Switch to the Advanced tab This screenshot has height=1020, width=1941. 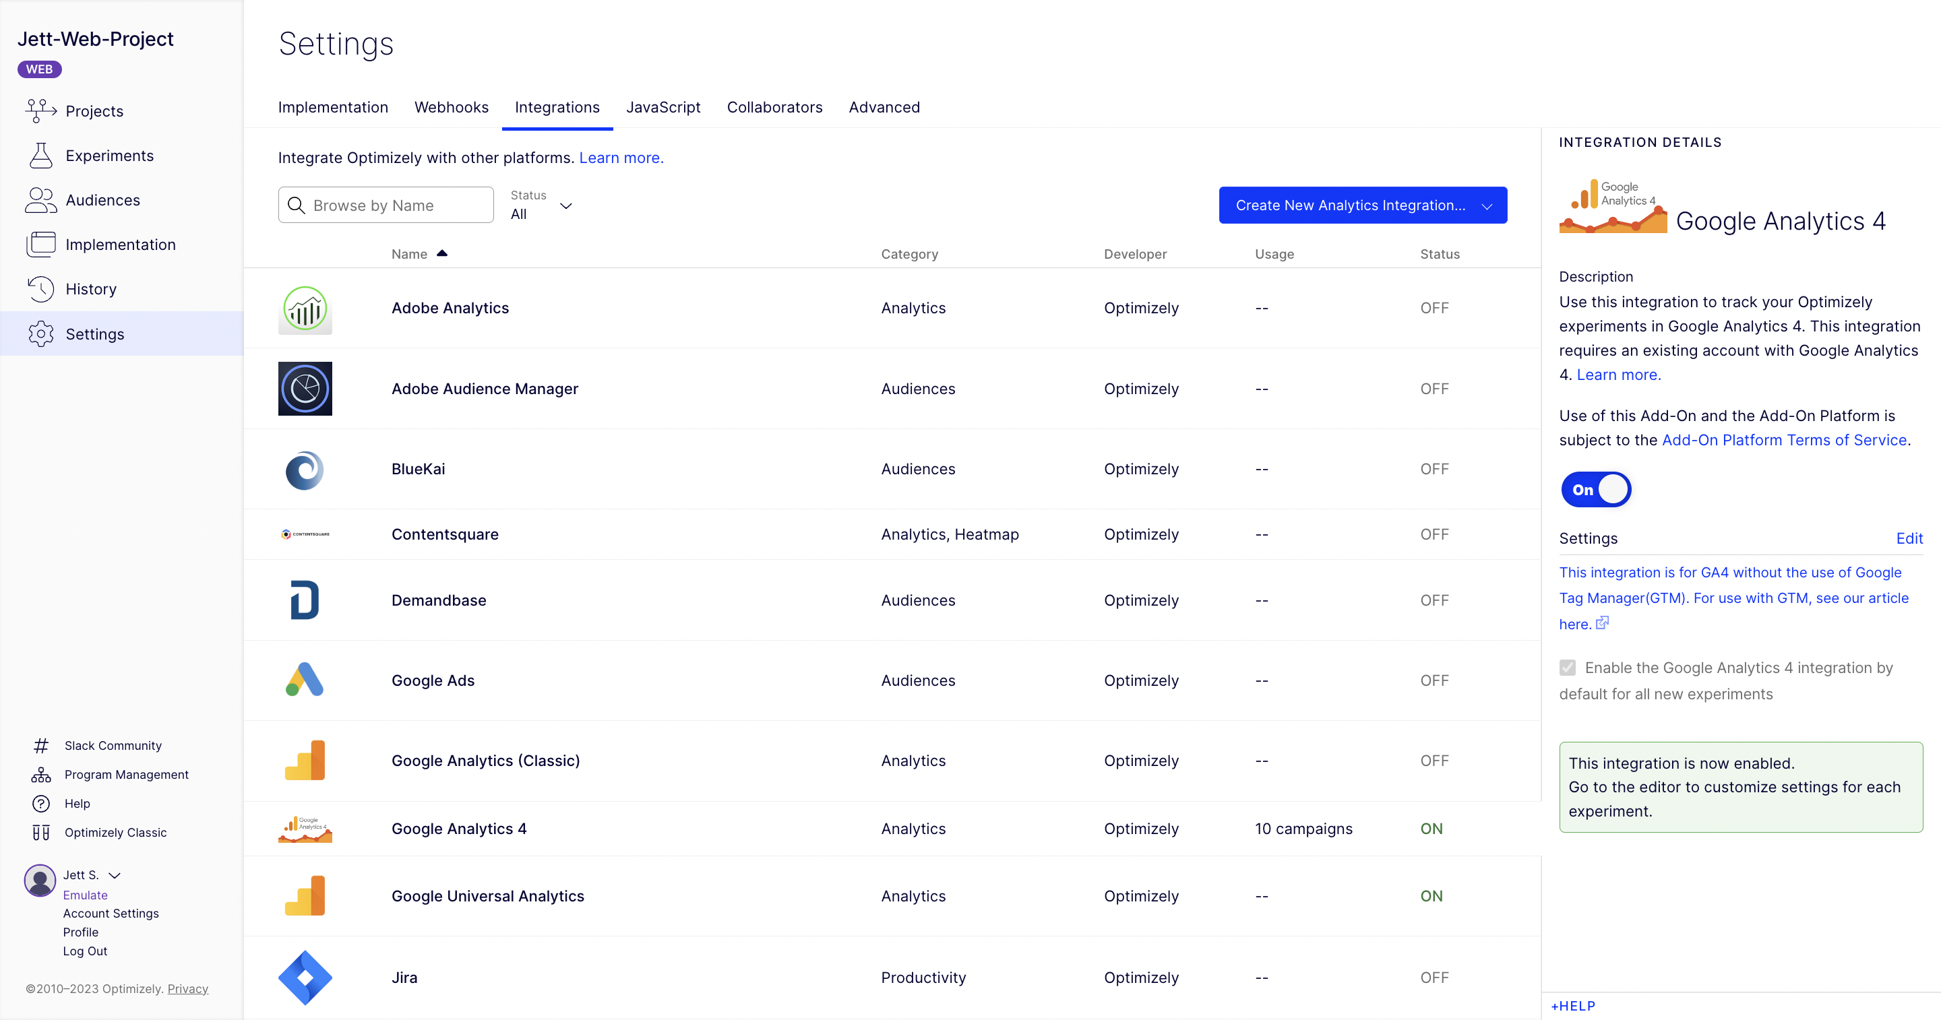point(884,107)
